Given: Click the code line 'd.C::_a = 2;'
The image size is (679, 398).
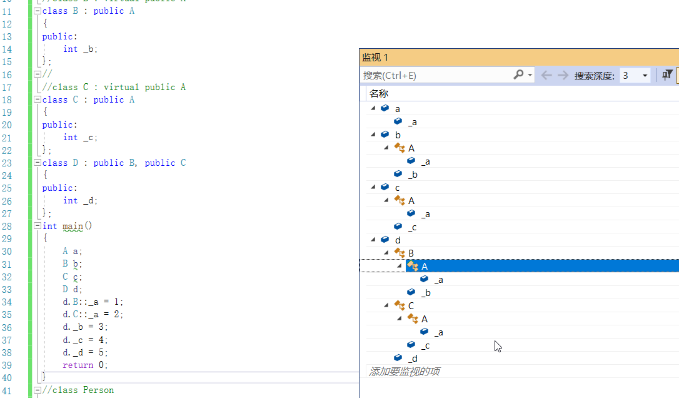Looking at the screenshot, I should tap(93, 314).
